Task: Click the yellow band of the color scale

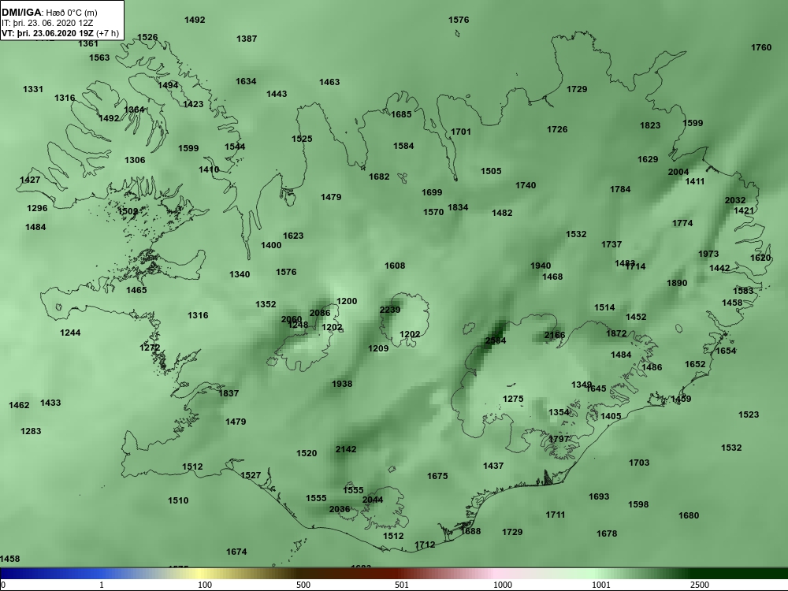Action: click(199, 574)
